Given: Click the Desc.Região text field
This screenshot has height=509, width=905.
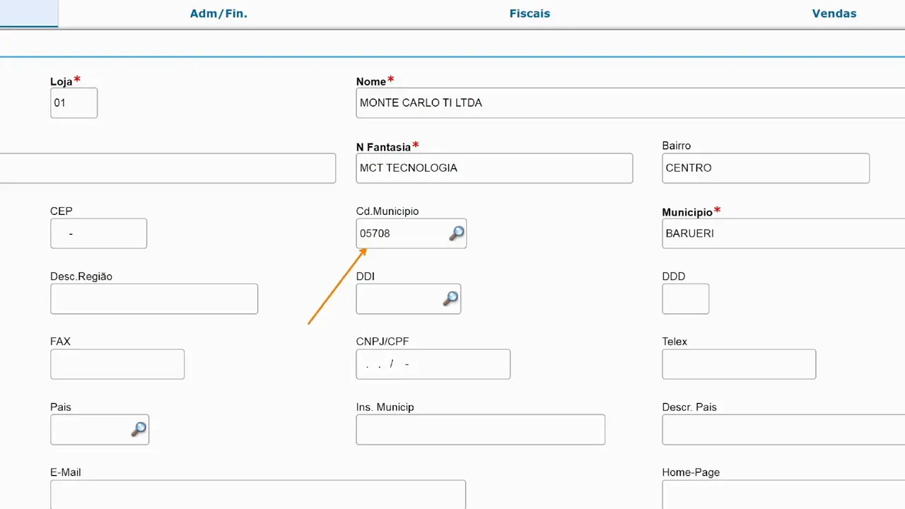Looking at the screenshot, I should [154, 298].
